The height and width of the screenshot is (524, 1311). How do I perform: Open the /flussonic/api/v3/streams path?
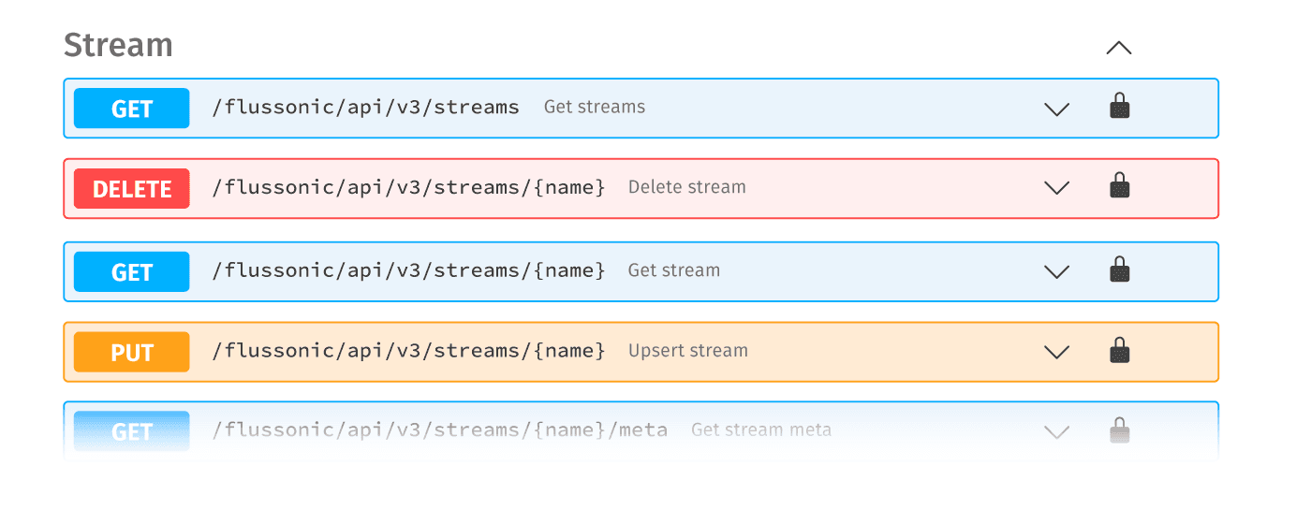tap(365, 108)
